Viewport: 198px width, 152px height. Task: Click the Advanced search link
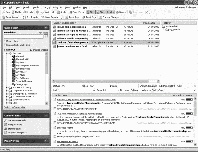pyautogui.click(x=43, y=33)
